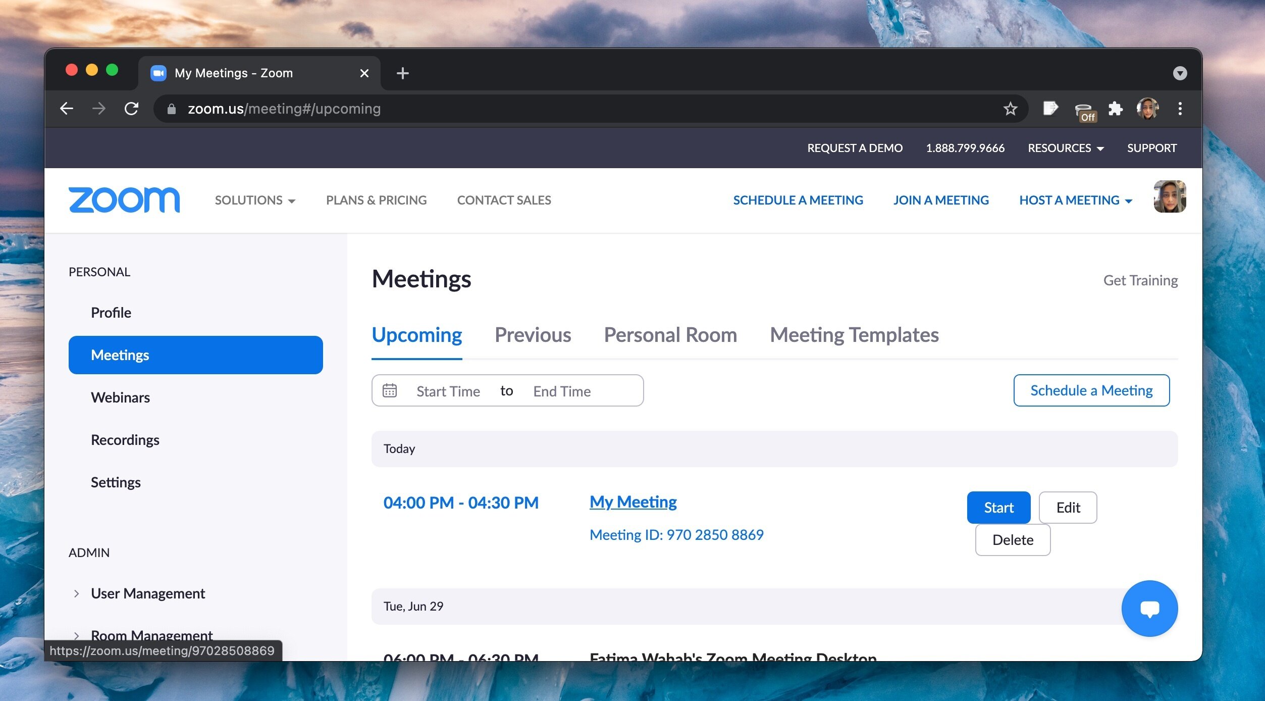
Task: Start the My Meeting session
Action: (x=998, y=507)
